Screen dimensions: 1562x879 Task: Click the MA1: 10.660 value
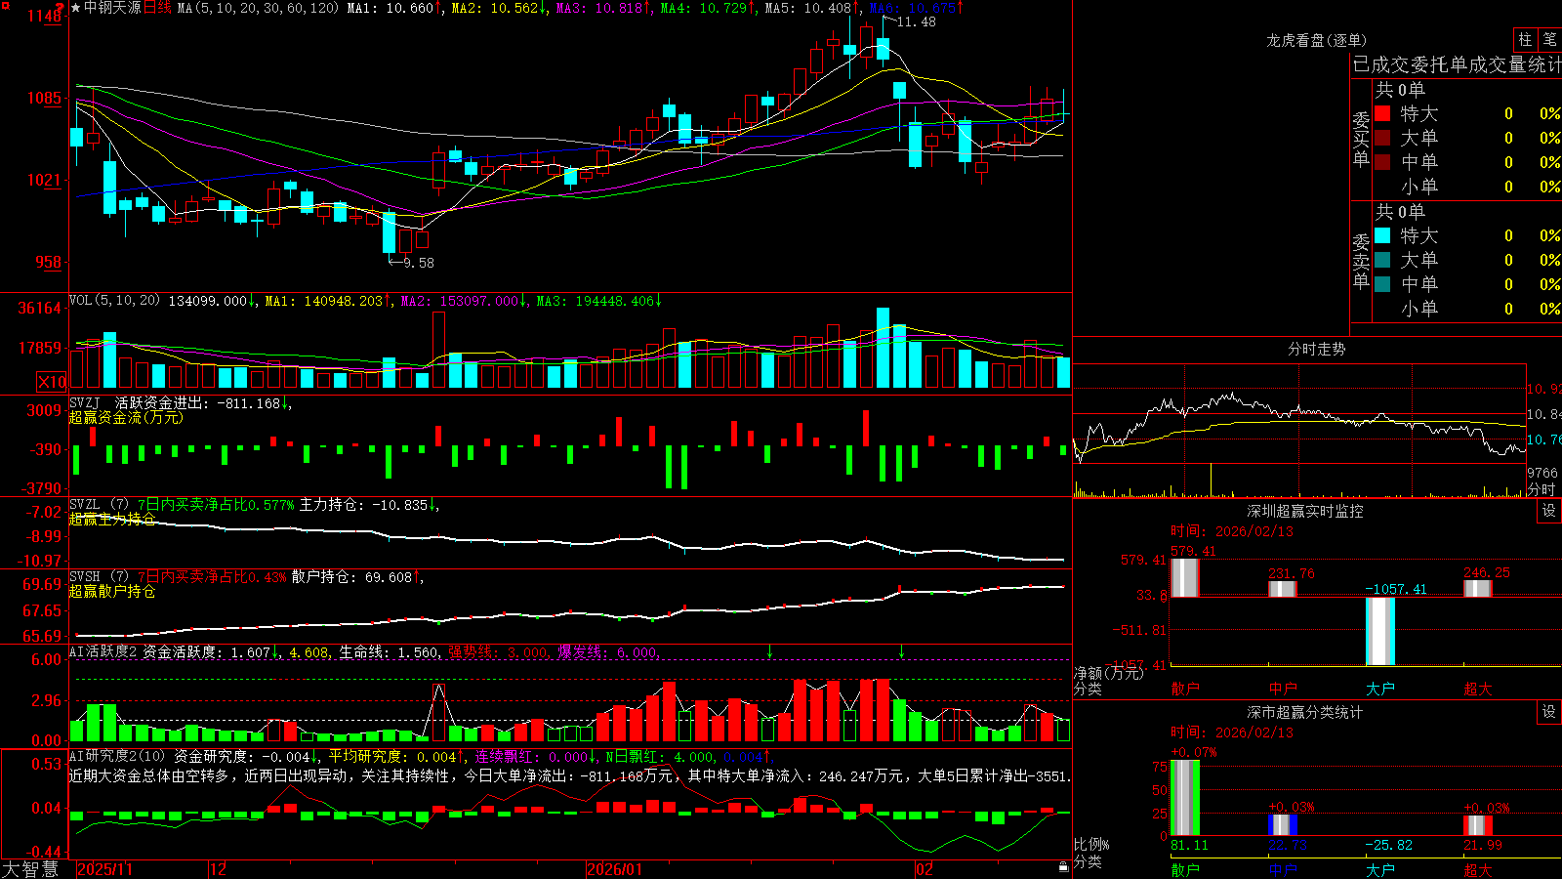(394, 8)
